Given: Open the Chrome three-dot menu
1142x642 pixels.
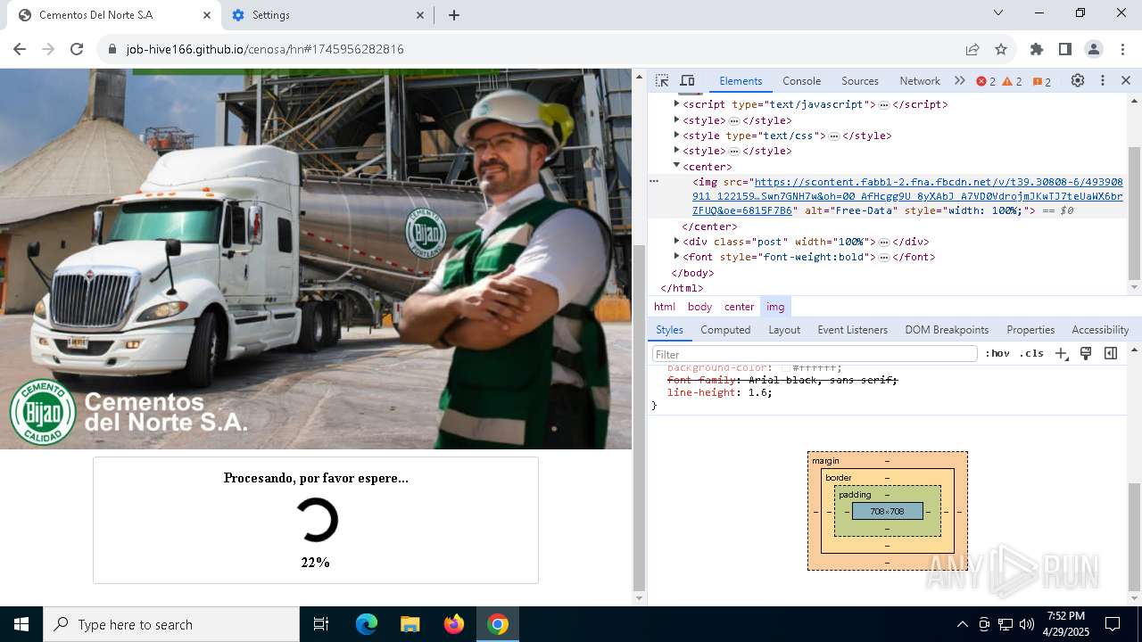Looking at the screenshot, I should [x=1122, y=49].
